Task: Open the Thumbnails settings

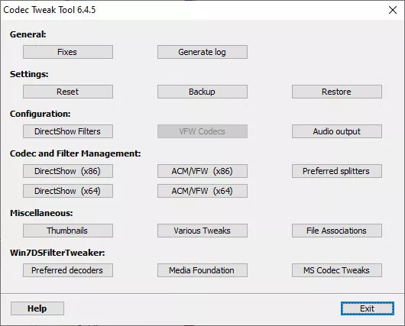Action: click(68, 231)
